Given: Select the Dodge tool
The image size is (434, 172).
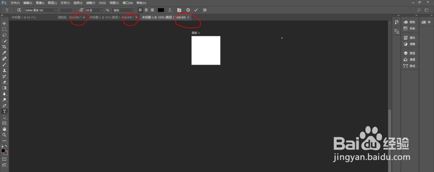Looking at the screenshot, I should [4, 100].
